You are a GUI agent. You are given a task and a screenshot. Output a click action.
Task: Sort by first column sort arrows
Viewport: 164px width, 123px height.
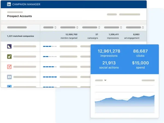pyautogui.click(x=55, y=27)
